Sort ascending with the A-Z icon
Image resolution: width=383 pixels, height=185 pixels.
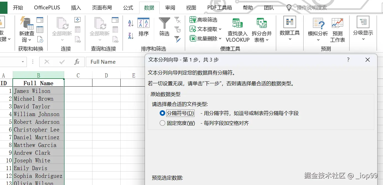[131, 23]
